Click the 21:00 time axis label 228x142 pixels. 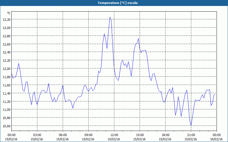191,135
